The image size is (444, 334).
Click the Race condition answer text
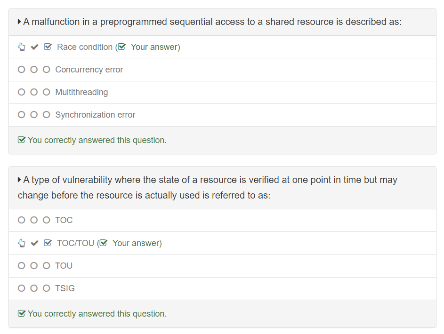(x=85, y=47)
